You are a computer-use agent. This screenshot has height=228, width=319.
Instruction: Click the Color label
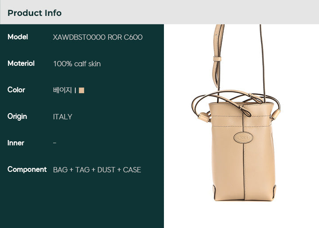[16, 90]
